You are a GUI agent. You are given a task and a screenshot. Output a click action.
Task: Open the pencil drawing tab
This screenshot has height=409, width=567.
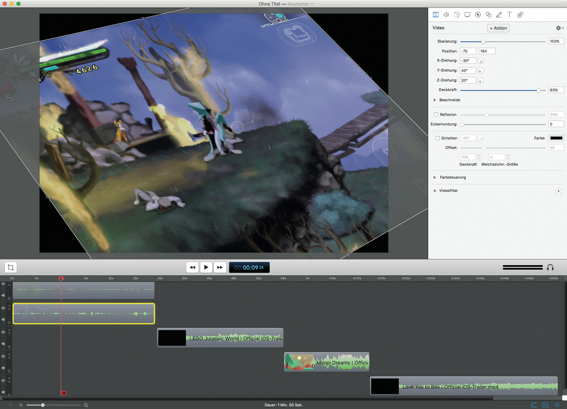pos(499,15)
